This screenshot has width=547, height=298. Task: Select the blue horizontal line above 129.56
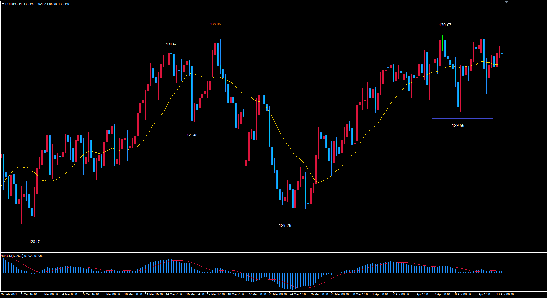coord(462,118)
